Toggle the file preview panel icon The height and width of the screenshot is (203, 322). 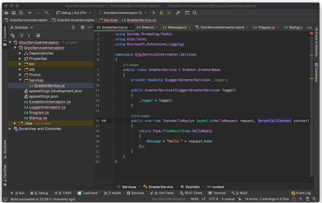(38, 35)
